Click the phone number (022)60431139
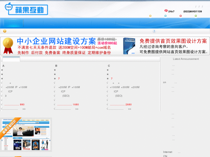 [193, 12]
